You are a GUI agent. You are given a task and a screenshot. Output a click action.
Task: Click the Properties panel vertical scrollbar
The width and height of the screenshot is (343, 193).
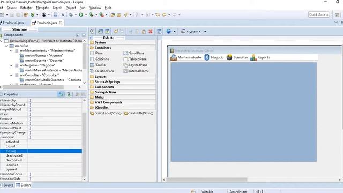85,144
